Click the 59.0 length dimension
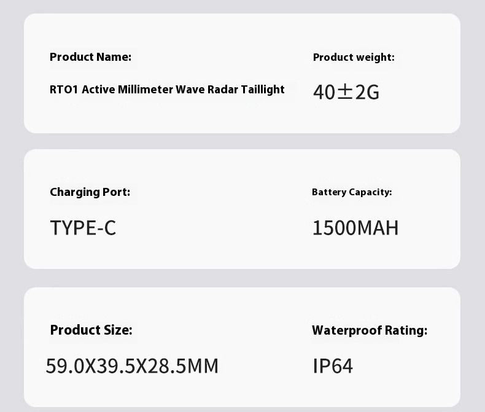 coord(64,366)
